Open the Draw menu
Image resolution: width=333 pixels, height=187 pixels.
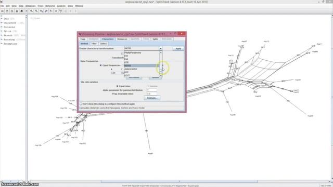pos(70,6)
